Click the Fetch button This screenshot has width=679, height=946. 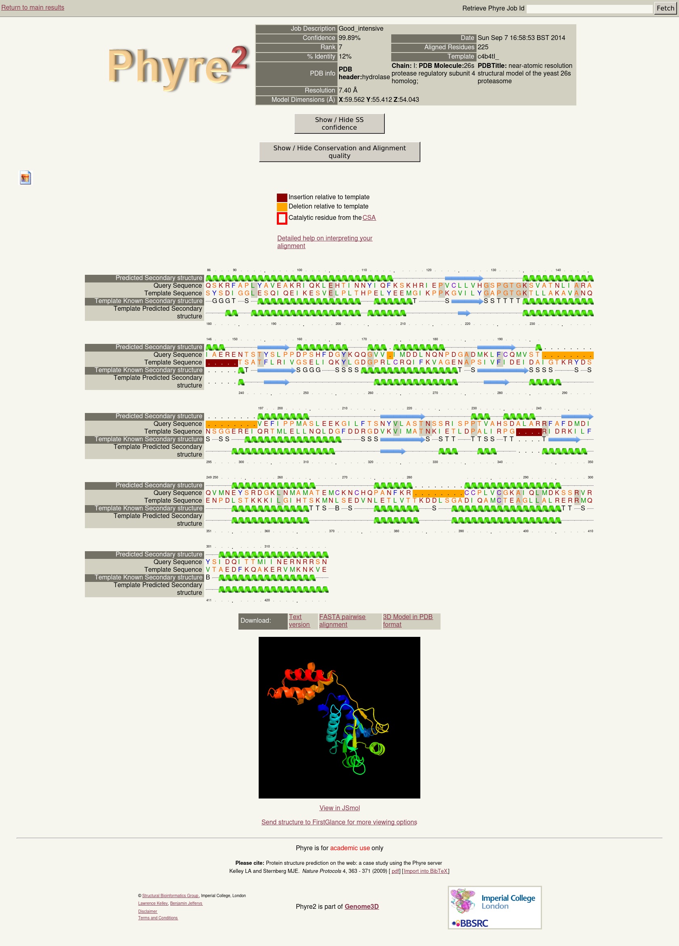click(x=665, y=8)
